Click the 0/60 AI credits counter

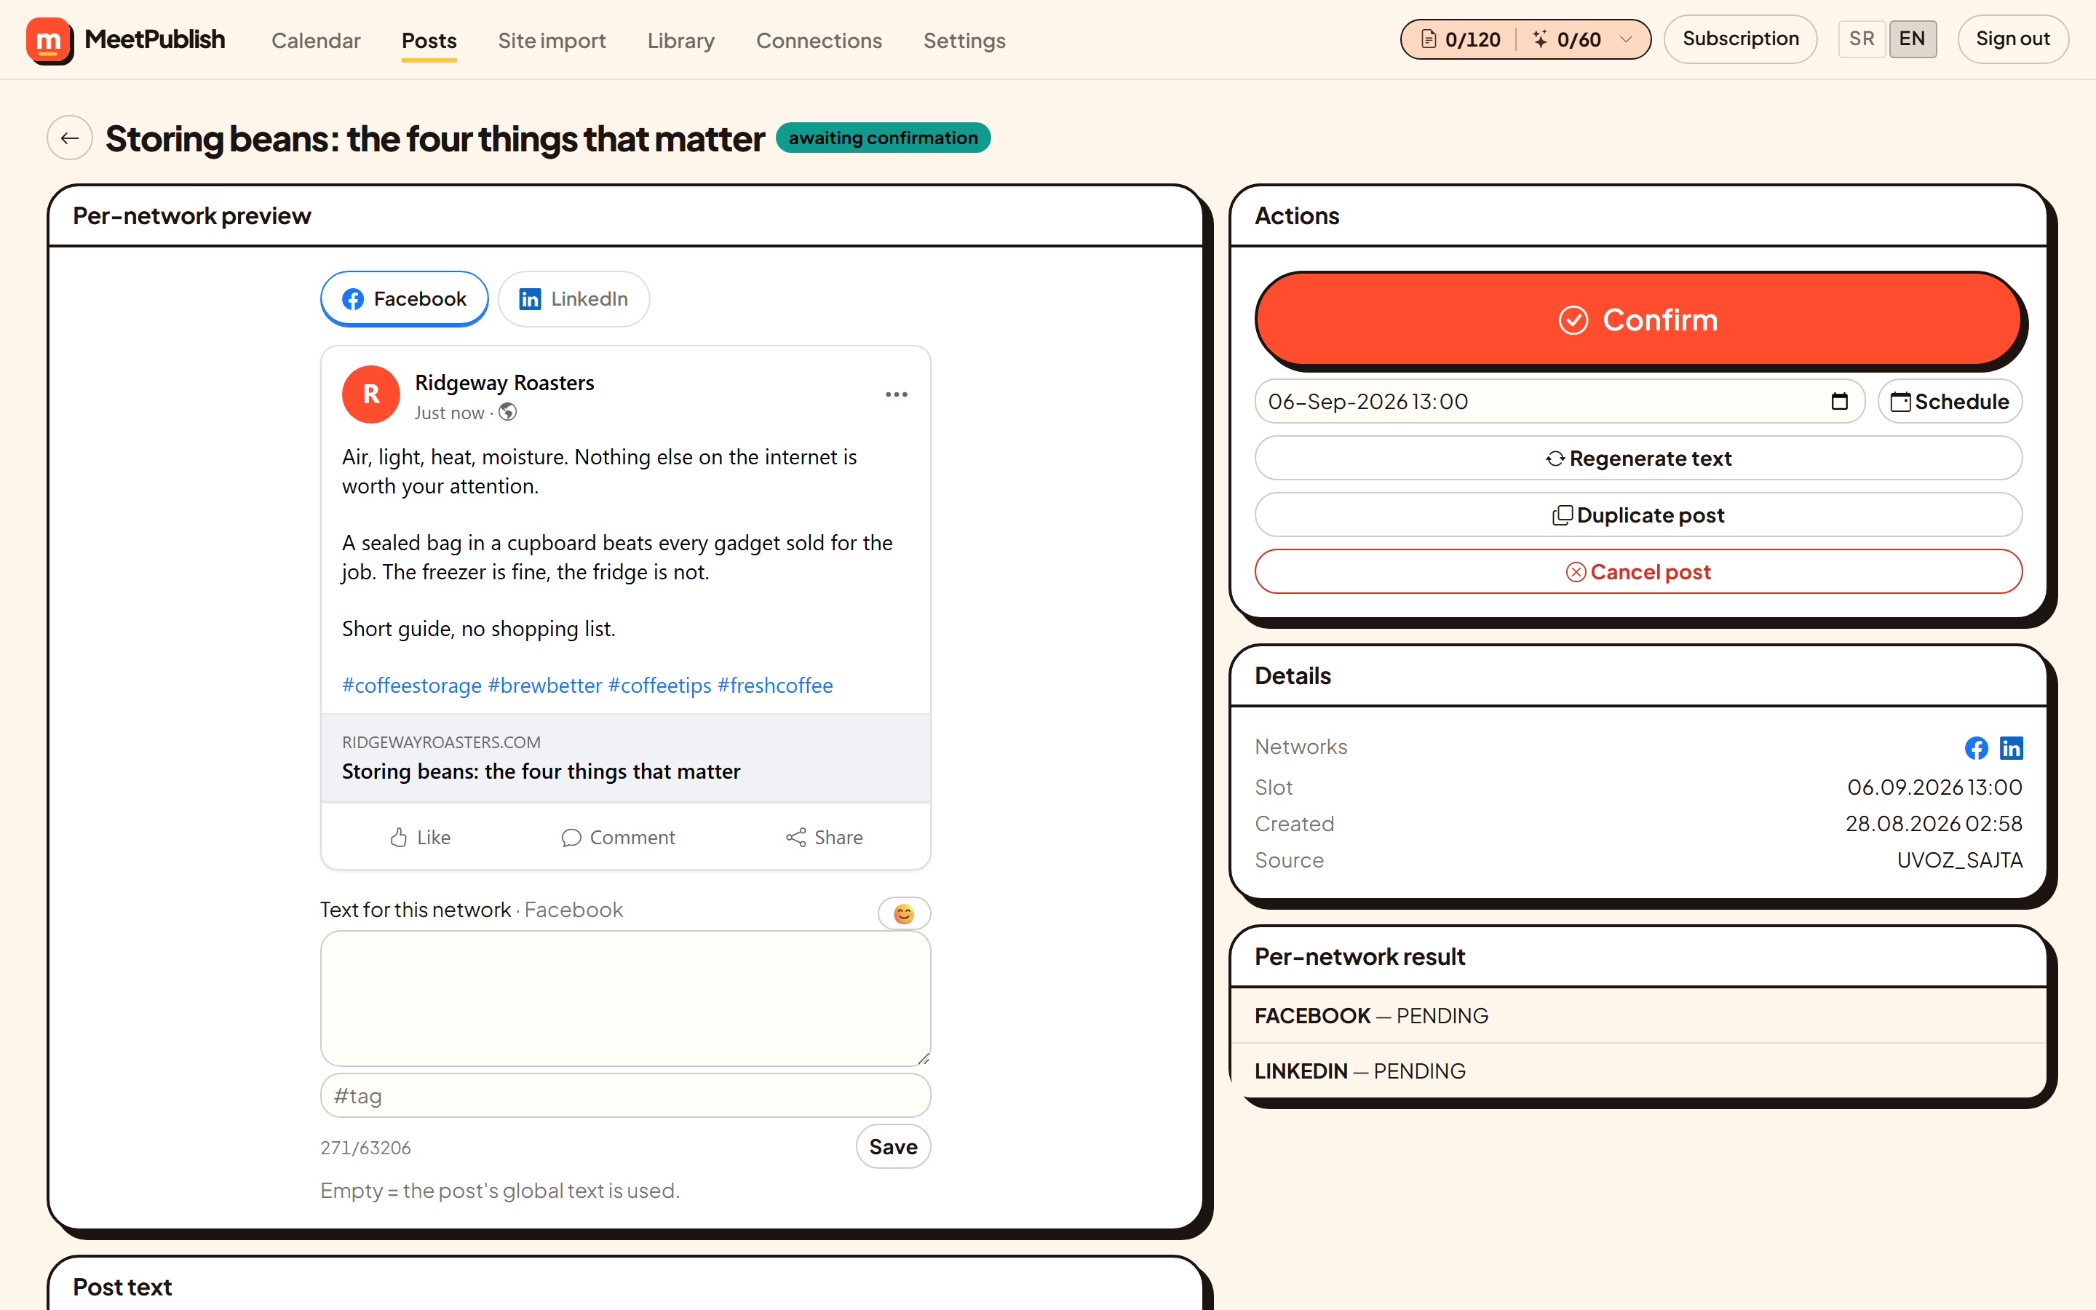tap(1566, 39)
